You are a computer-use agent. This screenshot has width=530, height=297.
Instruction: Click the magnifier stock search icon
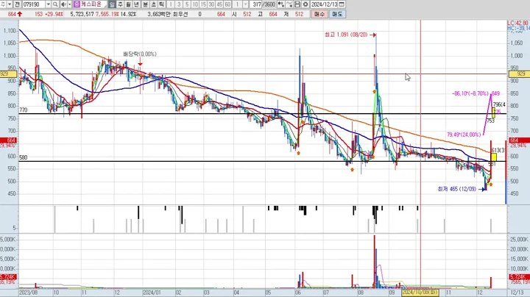coord(55,4)
